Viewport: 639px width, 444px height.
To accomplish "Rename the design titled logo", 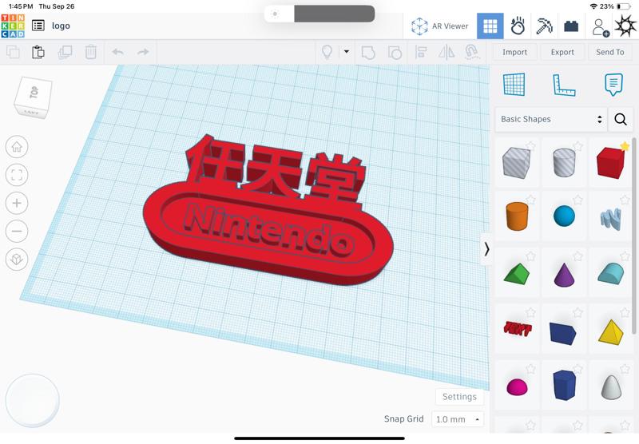I will tap(61, 26).
